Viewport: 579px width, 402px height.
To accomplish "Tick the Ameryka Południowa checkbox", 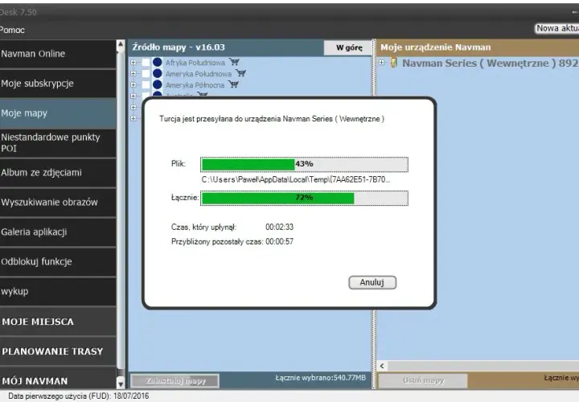I will tap(146, 74).
